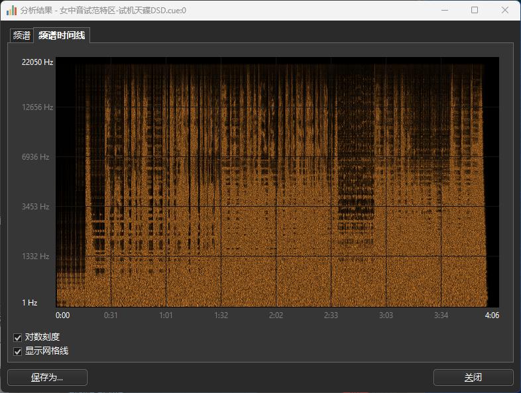The width and height of the screenshot is (521, 393).
Task: Minimize the analysis results window
Action: pyautogui.click(x=443, y=10)
